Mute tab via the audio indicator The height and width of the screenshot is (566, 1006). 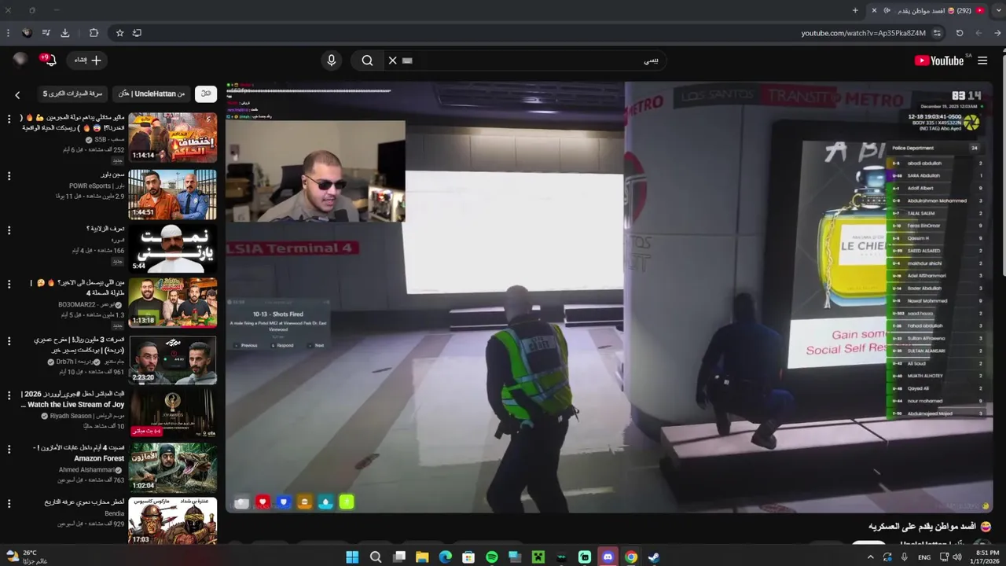coord(887,10)
